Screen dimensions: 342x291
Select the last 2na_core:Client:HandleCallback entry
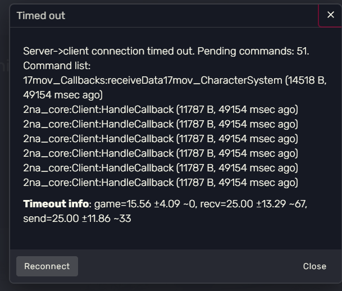[161, 183]
